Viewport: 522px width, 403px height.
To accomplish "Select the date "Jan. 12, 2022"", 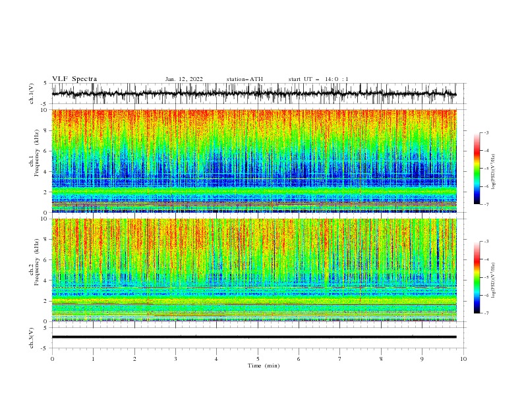I will pyautogui.click(x=184, y=79).
